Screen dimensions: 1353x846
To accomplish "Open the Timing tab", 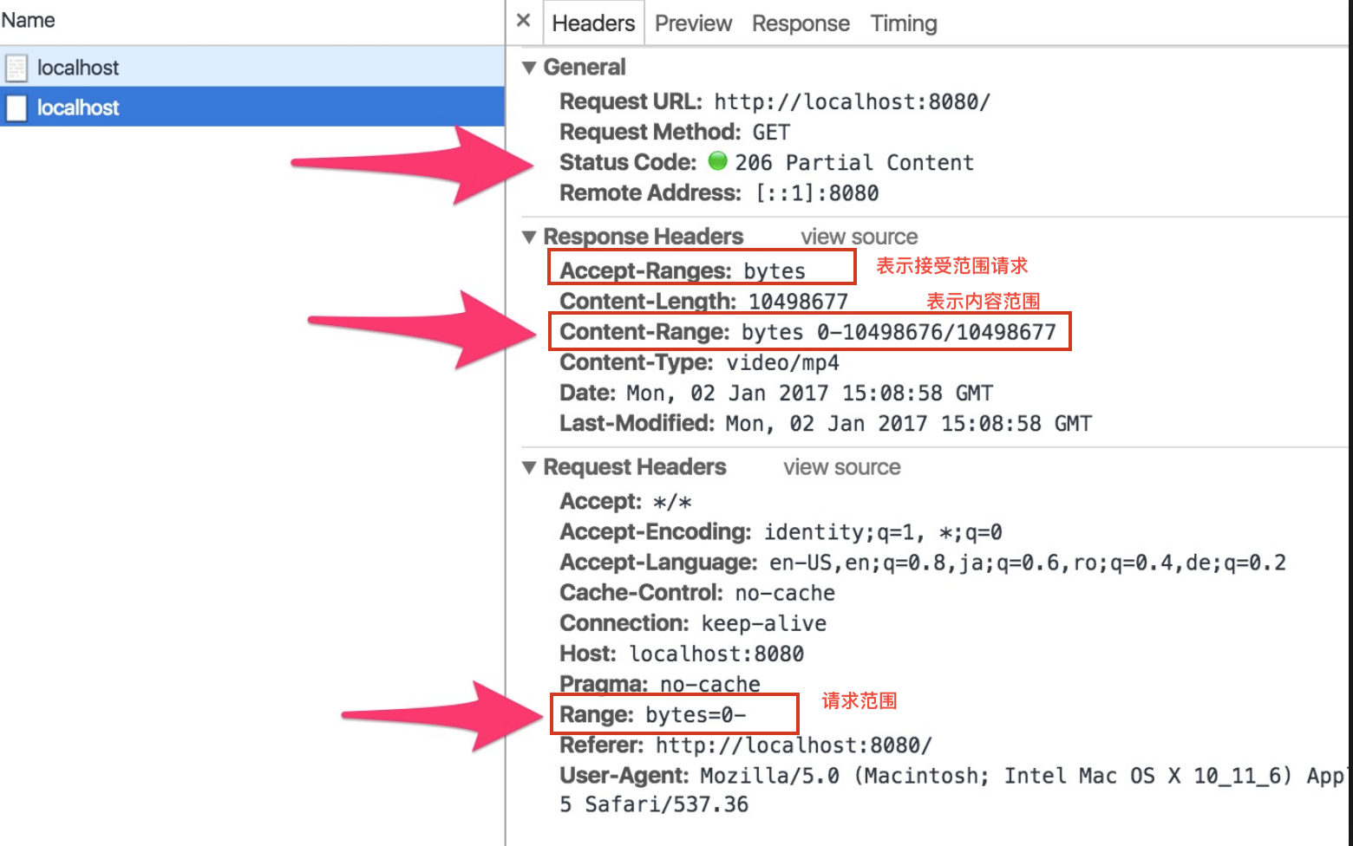I will tap(904, 23).
